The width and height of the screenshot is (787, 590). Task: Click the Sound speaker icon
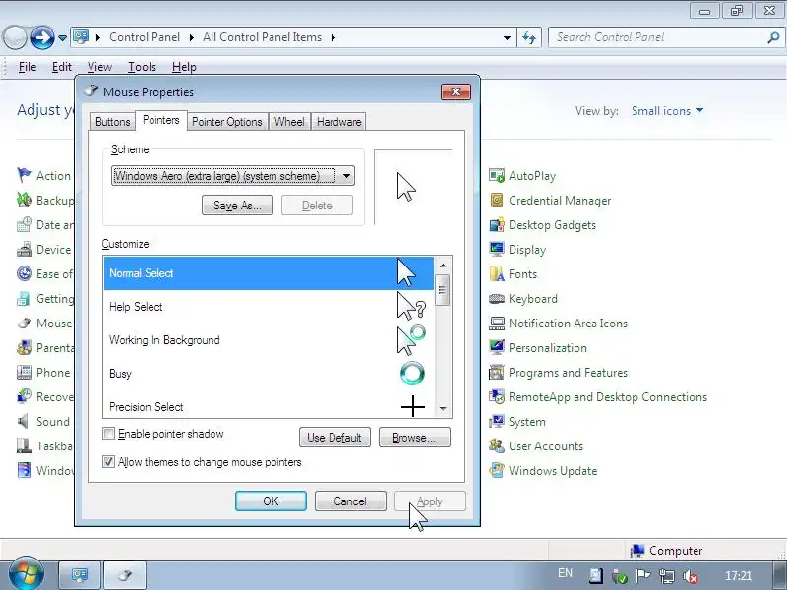[x=23, y=422]
